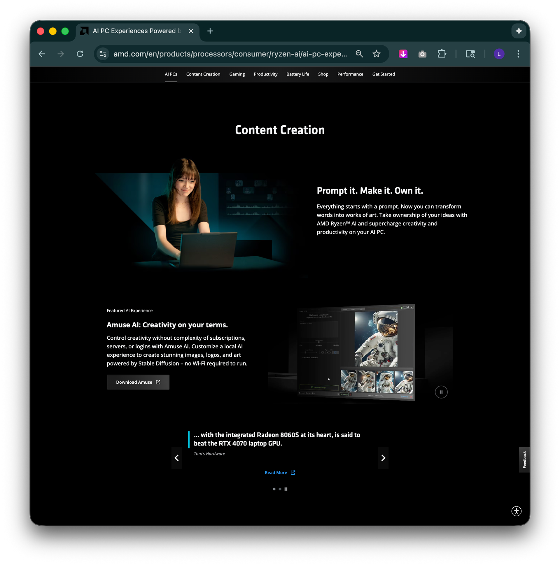The height and width of the screenshot is (565, 560).
Task: Select the first carousel dot
Action: 274,489
